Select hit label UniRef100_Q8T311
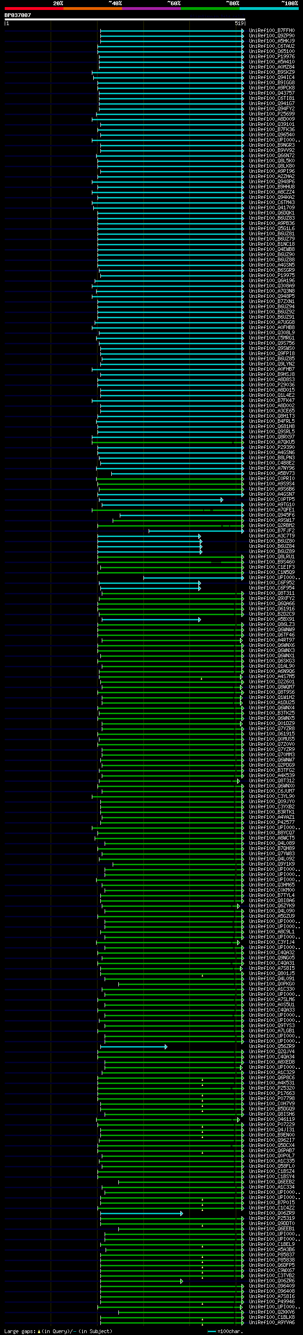 272,593
